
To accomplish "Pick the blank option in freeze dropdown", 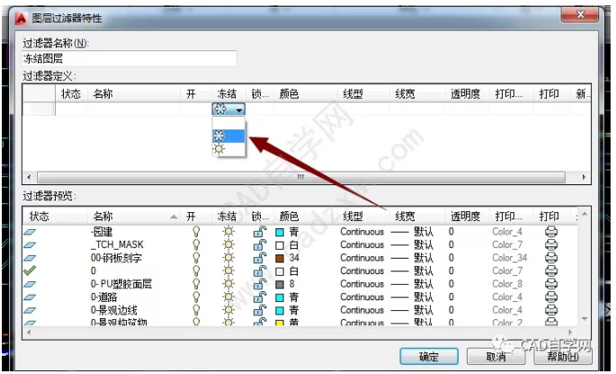I will tap(228, 123).
